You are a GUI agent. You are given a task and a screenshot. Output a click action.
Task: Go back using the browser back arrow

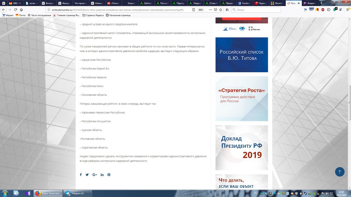(x=4, y=10)
